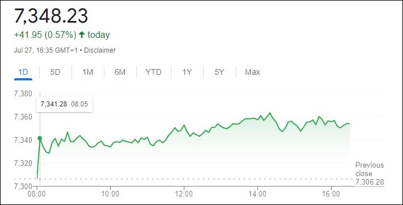The image size is (403, 205).
Task: Open the Max range tab
Action: tap(253, 72)
